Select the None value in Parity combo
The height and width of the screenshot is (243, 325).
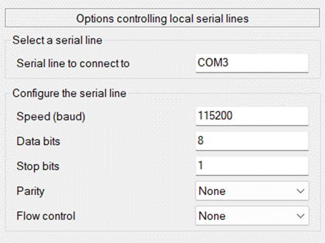pyautogui.click(x=212, y=191)
